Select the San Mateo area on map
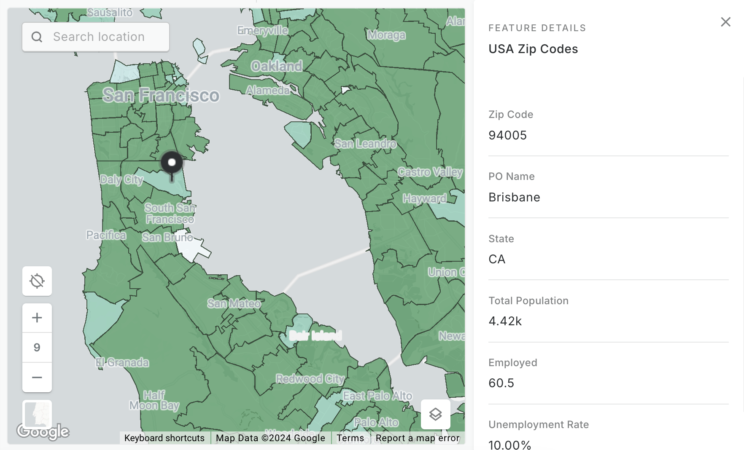 234,303
